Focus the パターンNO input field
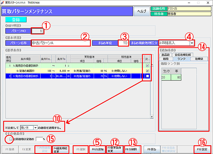213x154 pixels. click(x=37, y=31)
